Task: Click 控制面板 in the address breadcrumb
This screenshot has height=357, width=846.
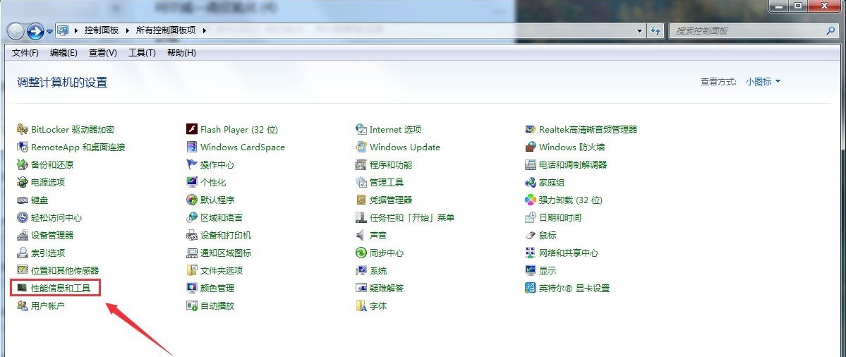Action: coord(102,30)
